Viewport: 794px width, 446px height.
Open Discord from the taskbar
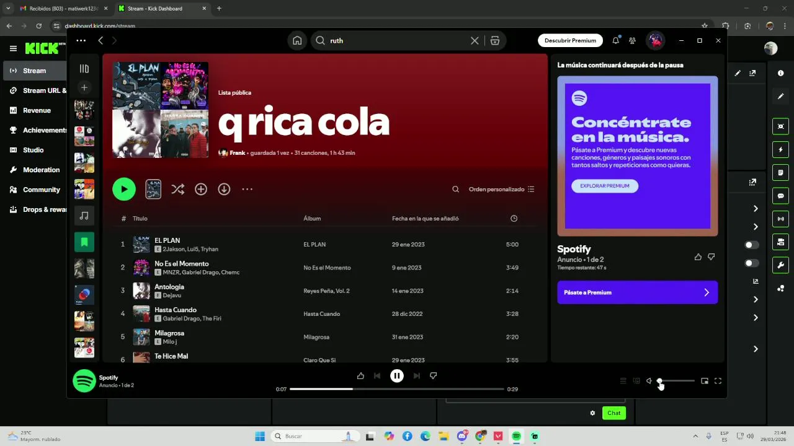pyautogui.click(x=462, y=436)
